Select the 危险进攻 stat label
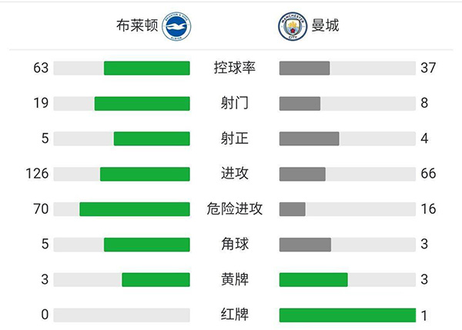Viewport: 462px width, 330px height. (234, 208)
